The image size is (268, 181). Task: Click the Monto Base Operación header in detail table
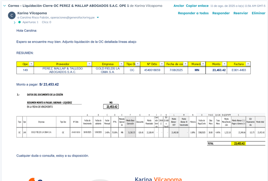pos(130,122)
